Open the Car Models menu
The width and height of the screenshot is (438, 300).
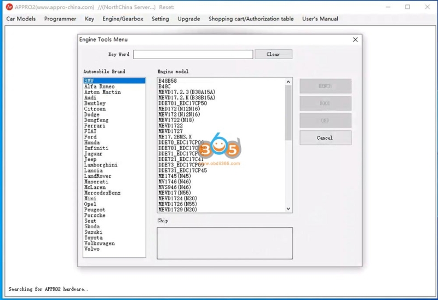coord(21,19)
